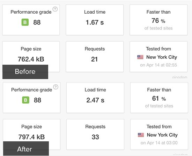This screenshot has width=192, height=156.
Task: Click the Before score number 88
Action: pos(37,22)
